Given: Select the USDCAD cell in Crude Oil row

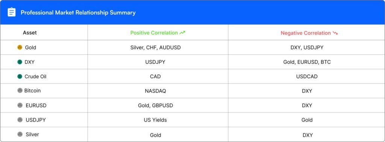Looking at the screenshot, I should (x=307, y=77).
